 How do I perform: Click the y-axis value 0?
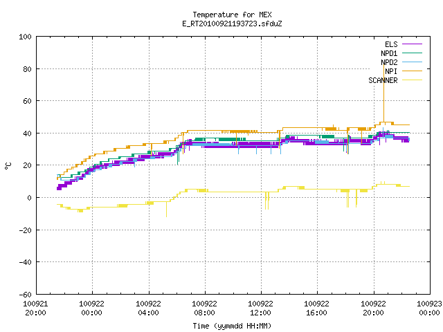click(29, 198)
